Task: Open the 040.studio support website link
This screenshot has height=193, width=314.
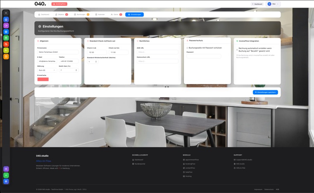Action: [239, 164]
